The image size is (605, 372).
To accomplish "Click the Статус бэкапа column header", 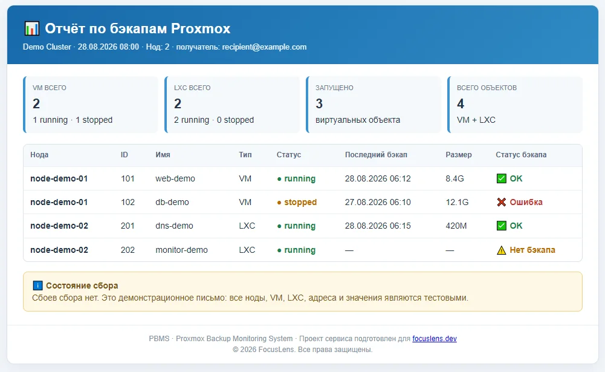I will 521,154.
